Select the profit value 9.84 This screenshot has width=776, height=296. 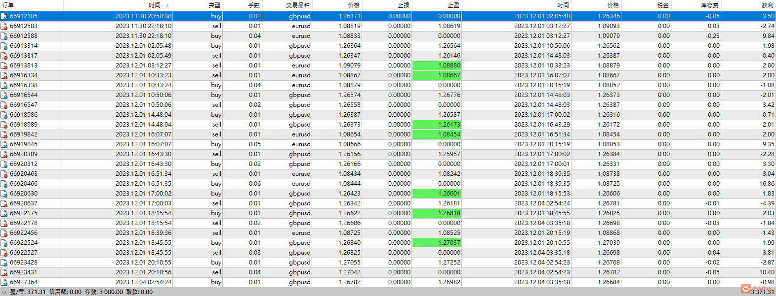pyautogui.click(x=769, y=36)
